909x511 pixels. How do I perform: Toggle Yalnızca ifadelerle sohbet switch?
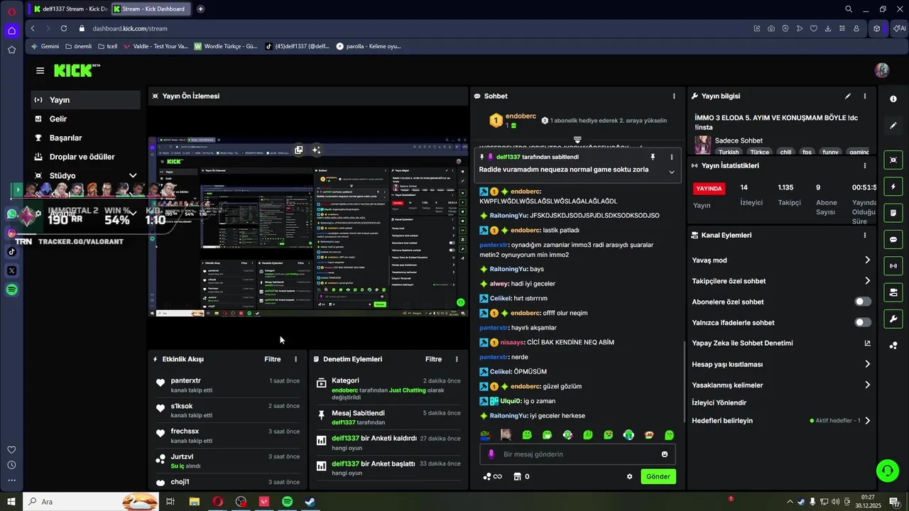coord(862,322)
